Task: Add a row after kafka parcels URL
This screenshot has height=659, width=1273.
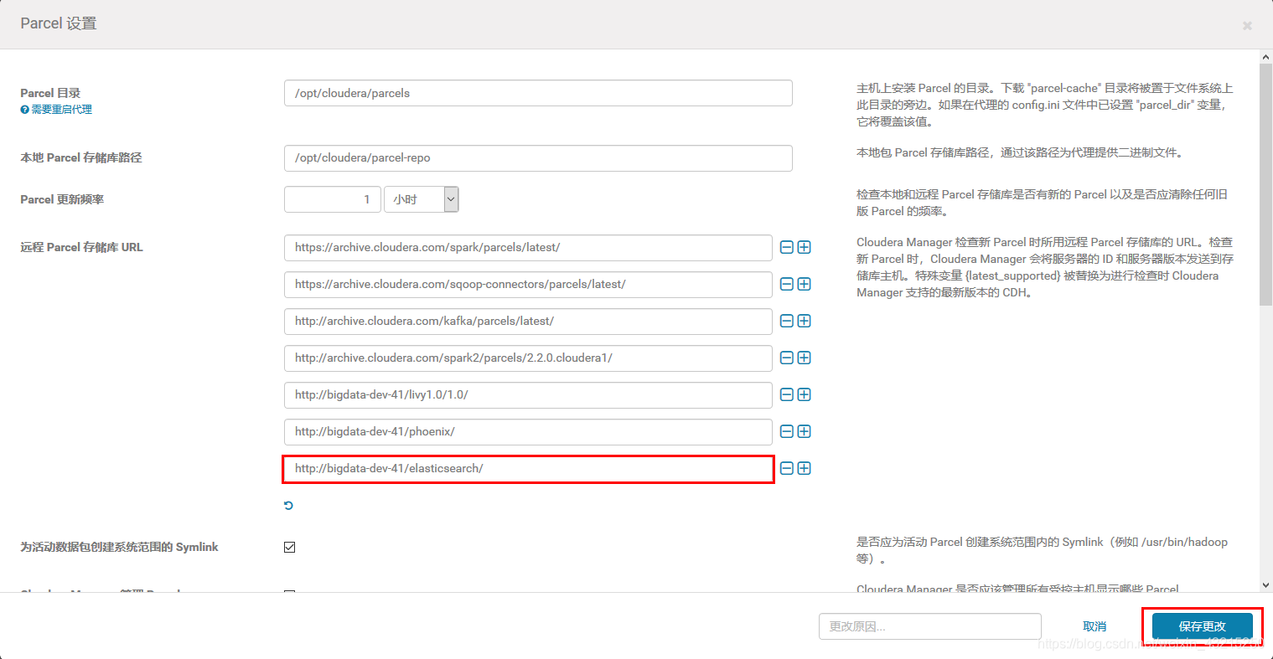Action: click(x=804, y=321)
